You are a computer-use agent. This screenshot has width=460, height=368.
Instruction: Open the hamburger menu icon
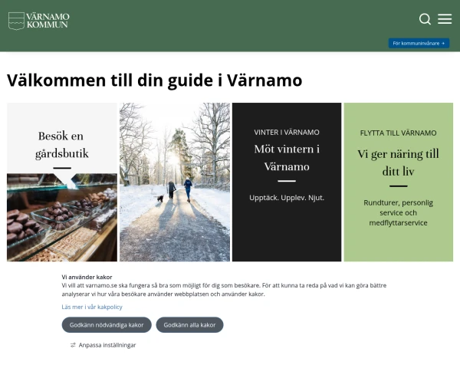(x=445, y=18)
